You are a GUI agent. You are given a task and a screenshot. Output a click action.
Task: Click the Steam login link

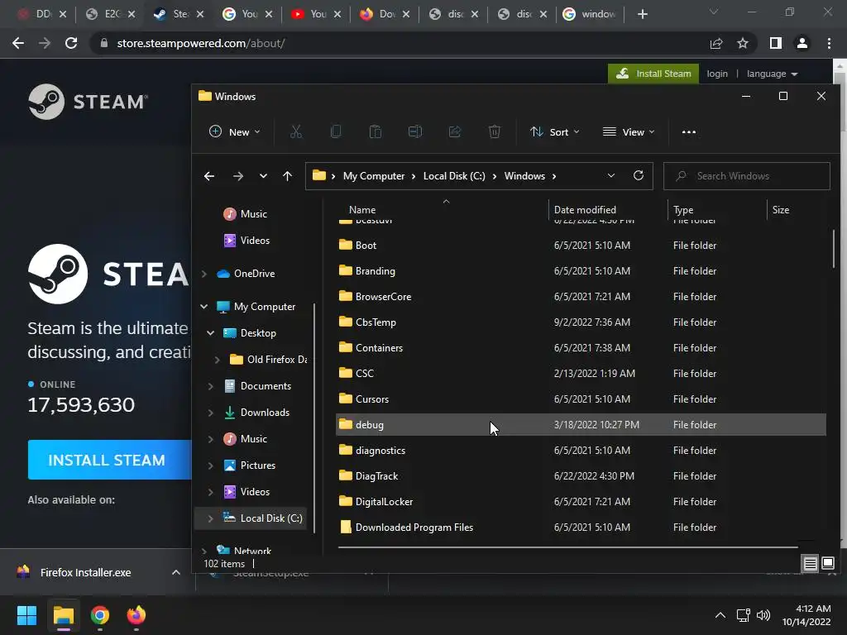point(717,74)
